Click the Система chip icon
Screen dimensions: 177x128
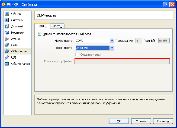pyautogui.click(x=7, y=20)
